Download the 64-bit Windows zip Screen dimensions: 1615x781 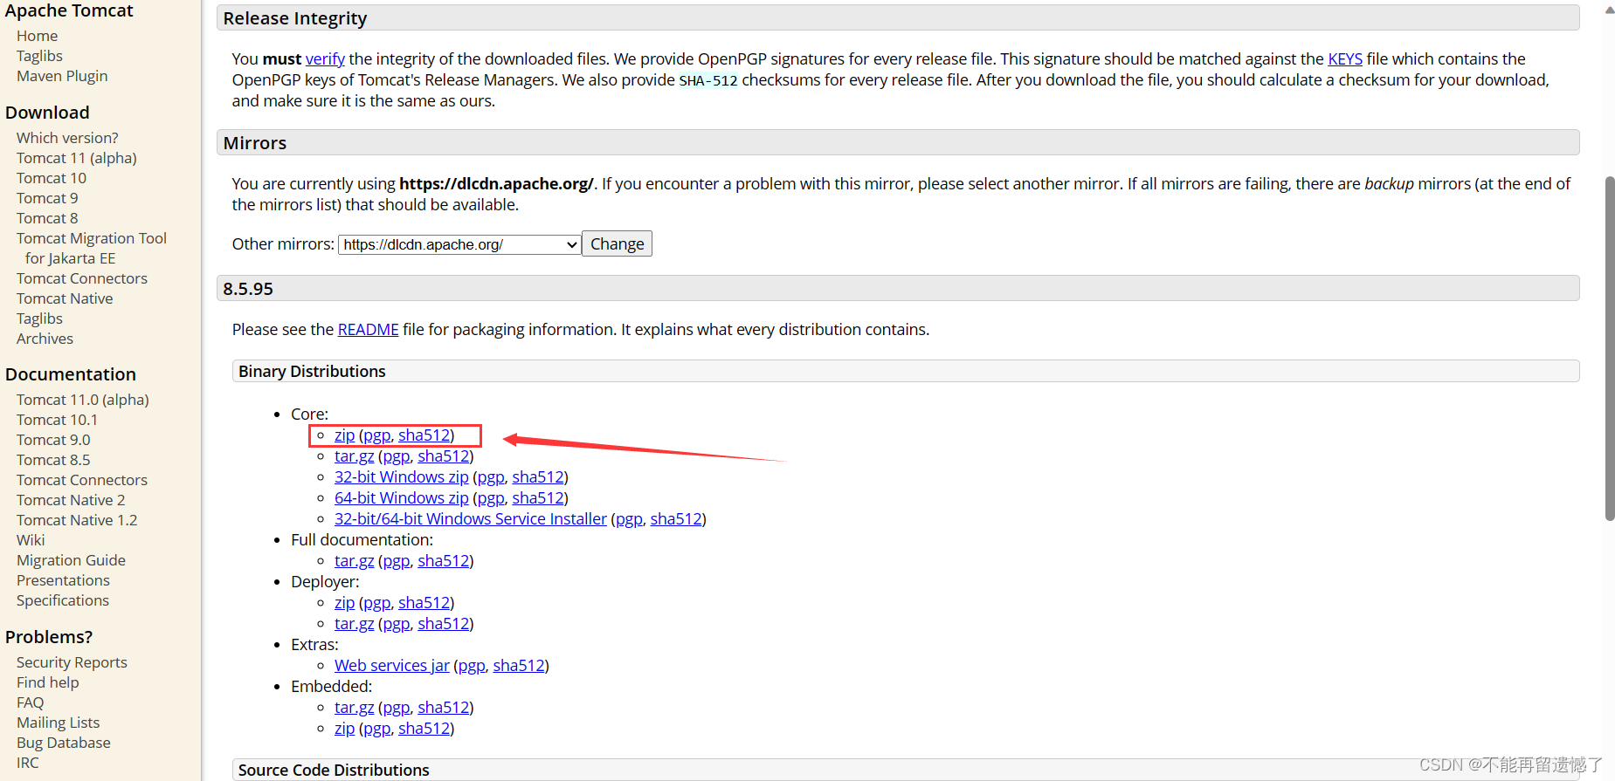point(402,497)
